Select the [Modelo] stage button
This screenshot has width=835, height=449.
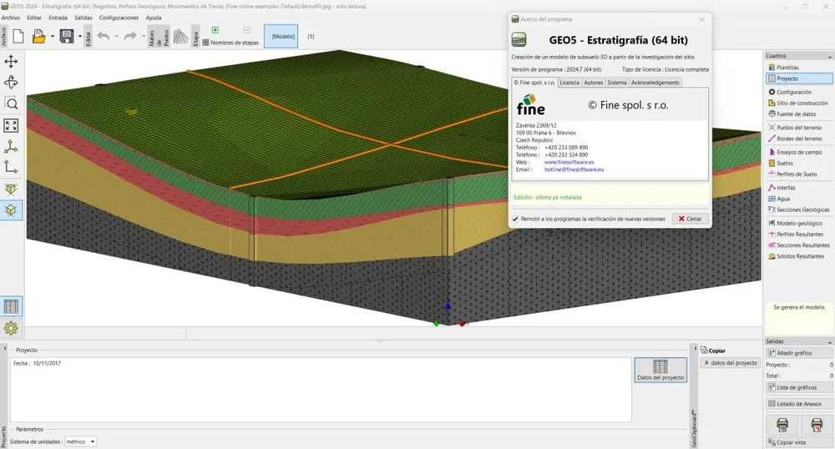(x=281, y=36)
